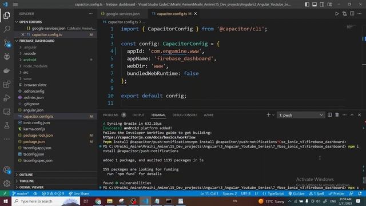
Task: Close capacitor.config.ts in Open Editors
Action: click(23, 34)
